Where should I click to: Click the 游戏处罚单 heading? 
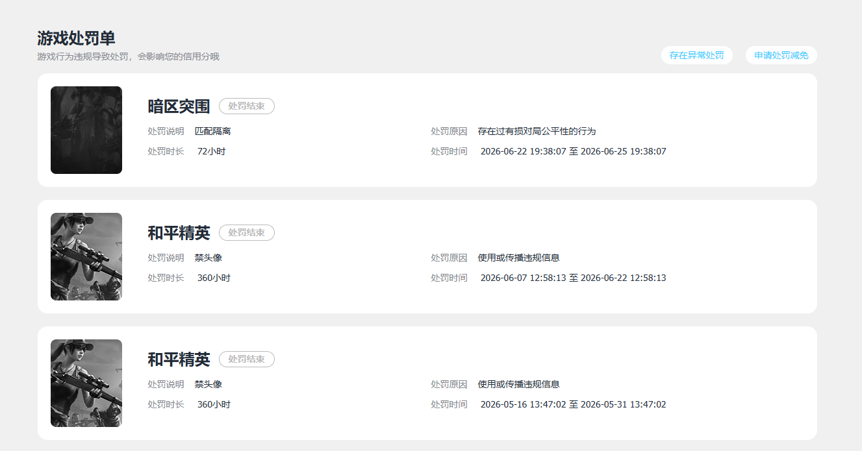pyautogui.click(x=76, y=38)
